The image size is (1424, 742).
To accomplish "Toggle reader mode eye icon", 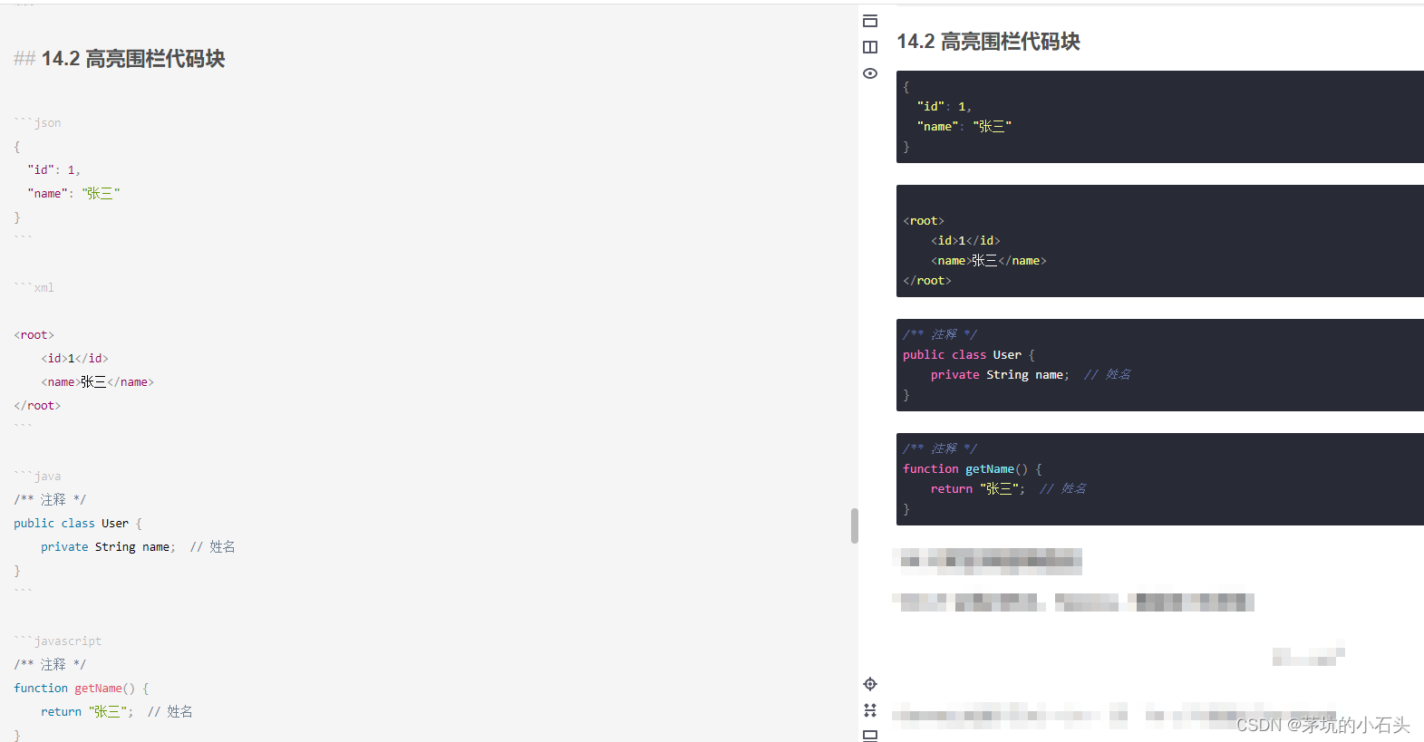I will [870, 73].
